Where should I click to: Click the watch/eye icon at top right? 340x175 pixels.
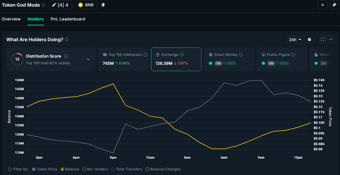322,5
